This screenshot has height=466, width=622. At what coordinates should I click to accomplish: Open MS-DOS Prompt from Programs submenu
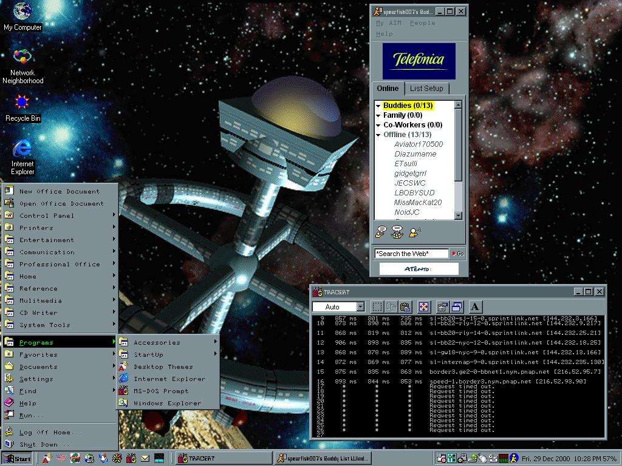tap(161, 391)
